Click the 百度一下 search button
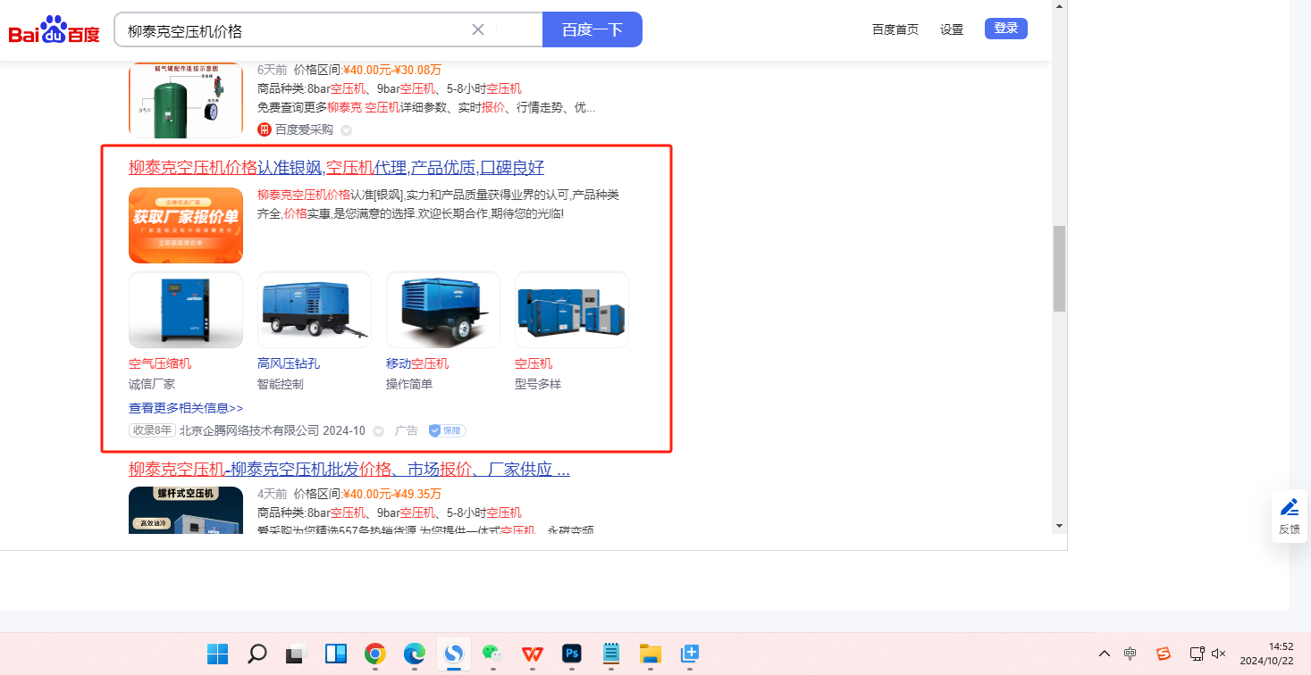This screenshot has width=1311, height=675. click(x=592, y=29)
